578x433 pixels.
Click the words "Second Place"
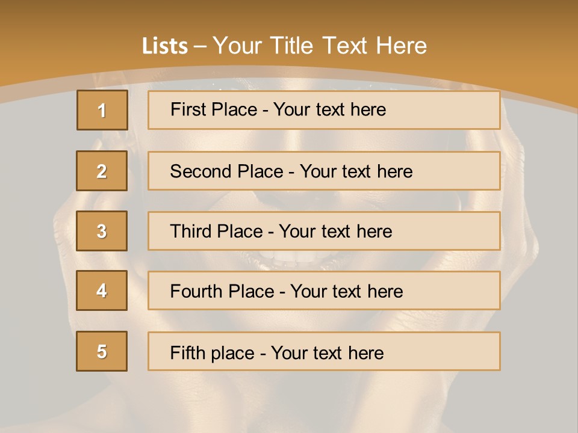pos(226,171)
